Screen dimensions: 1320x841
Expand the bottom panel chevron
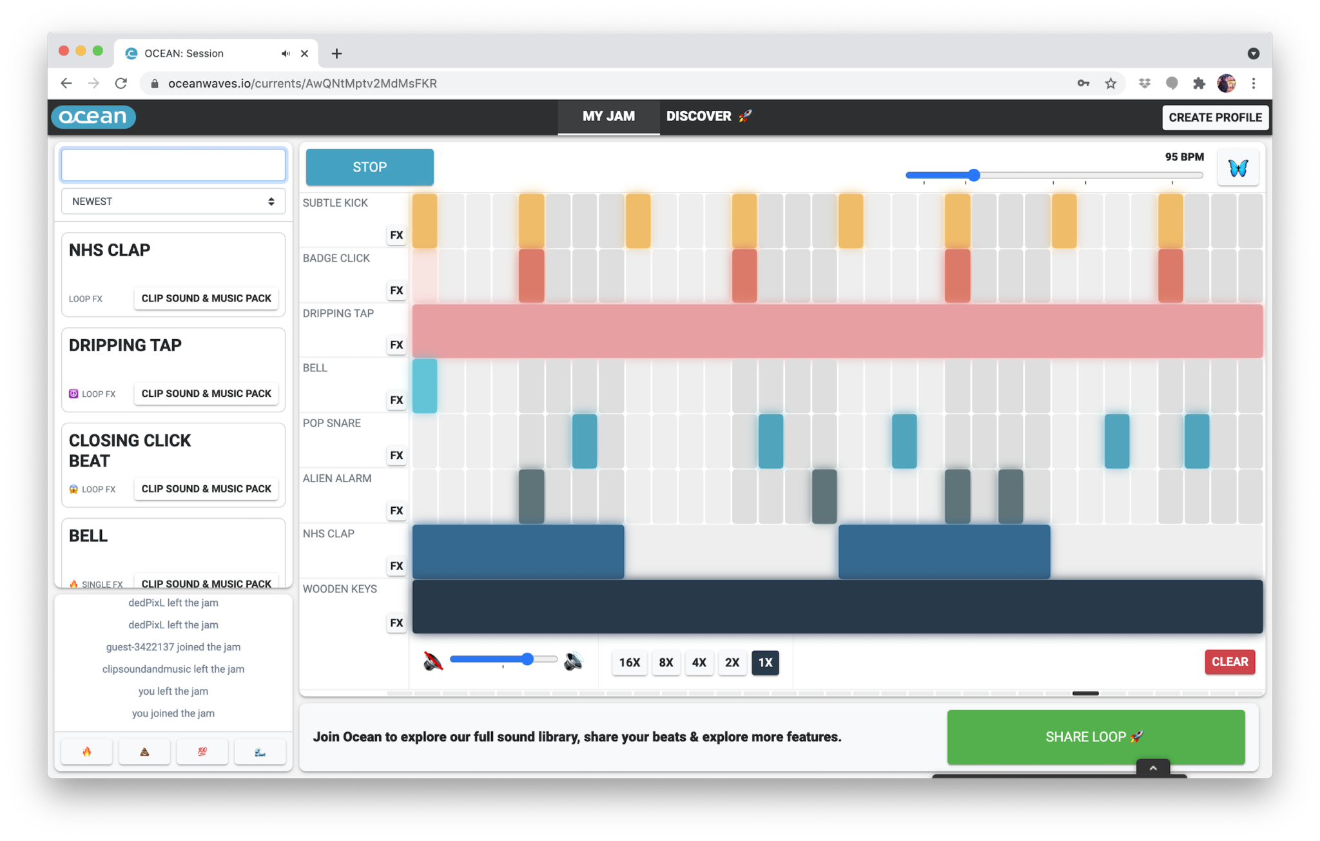coord(1153,768)
